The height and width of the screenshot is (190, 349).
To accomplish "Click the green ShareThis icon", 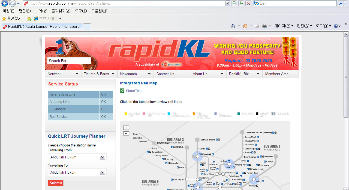I will (x=122, y=91).
